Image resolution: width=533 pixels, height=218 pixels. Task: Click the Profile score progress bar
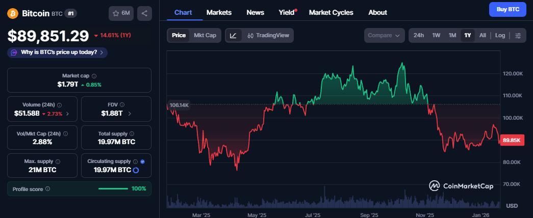click(x=113, y=189)
